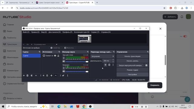Undock the Scenes panel
The width and height of the screenshot is (194, 109).
coord(39,52)
